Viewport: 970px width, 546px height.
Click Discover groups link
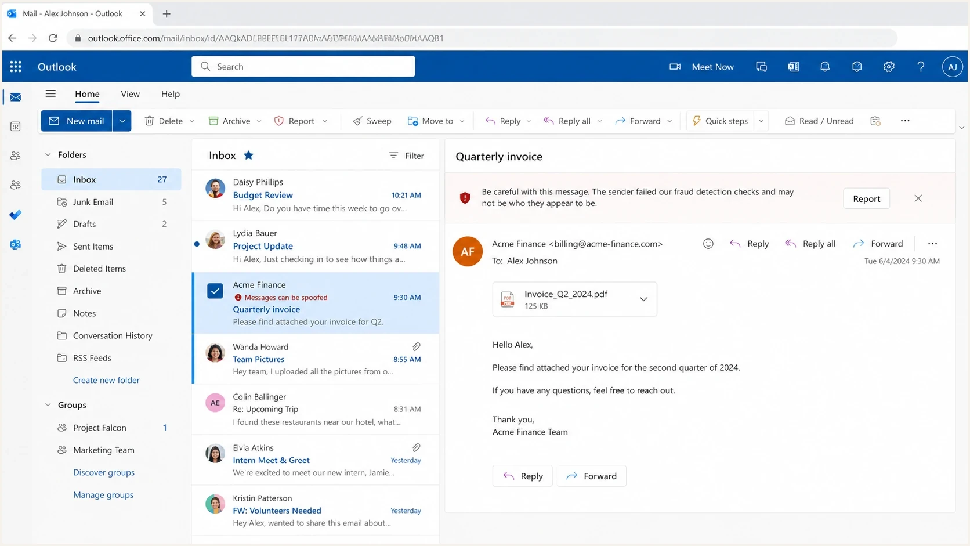[104, 472]
